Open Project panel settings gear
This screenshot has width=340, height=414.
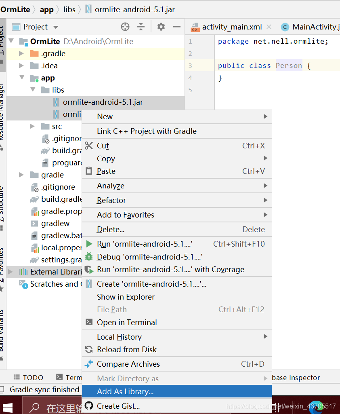[x=161, y=27]
